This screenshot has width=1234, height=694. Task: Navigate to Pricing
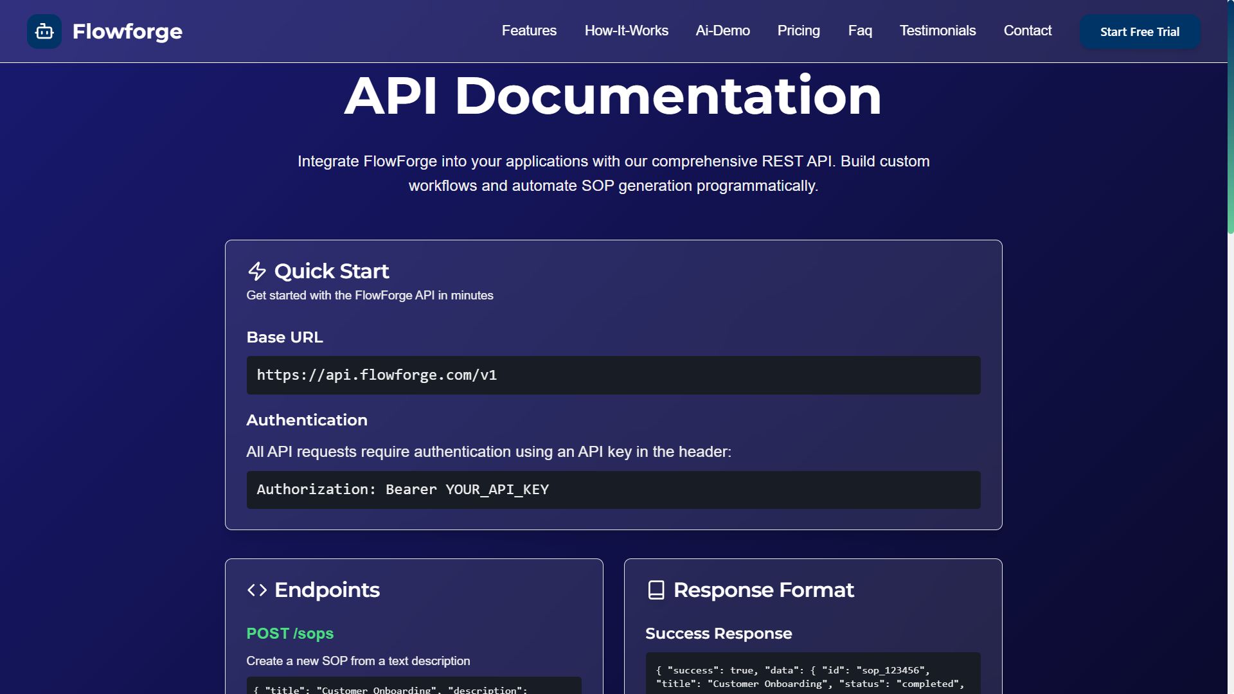[798, 31]
